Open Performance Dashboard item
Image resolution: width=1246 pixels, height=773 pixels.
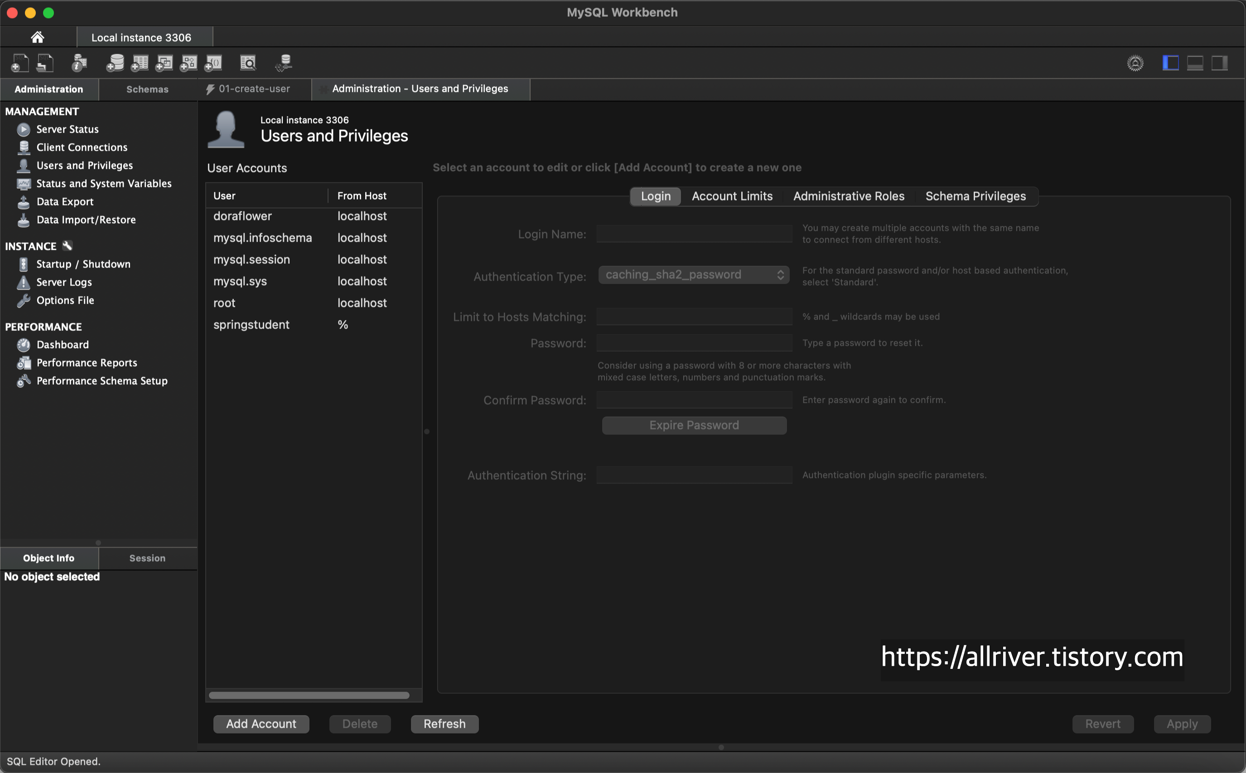click(63, 344)
